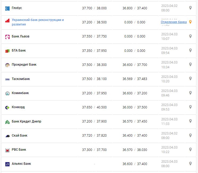
Task: Click the Глобус bank logo icon
Action: (x=7, y=8)
